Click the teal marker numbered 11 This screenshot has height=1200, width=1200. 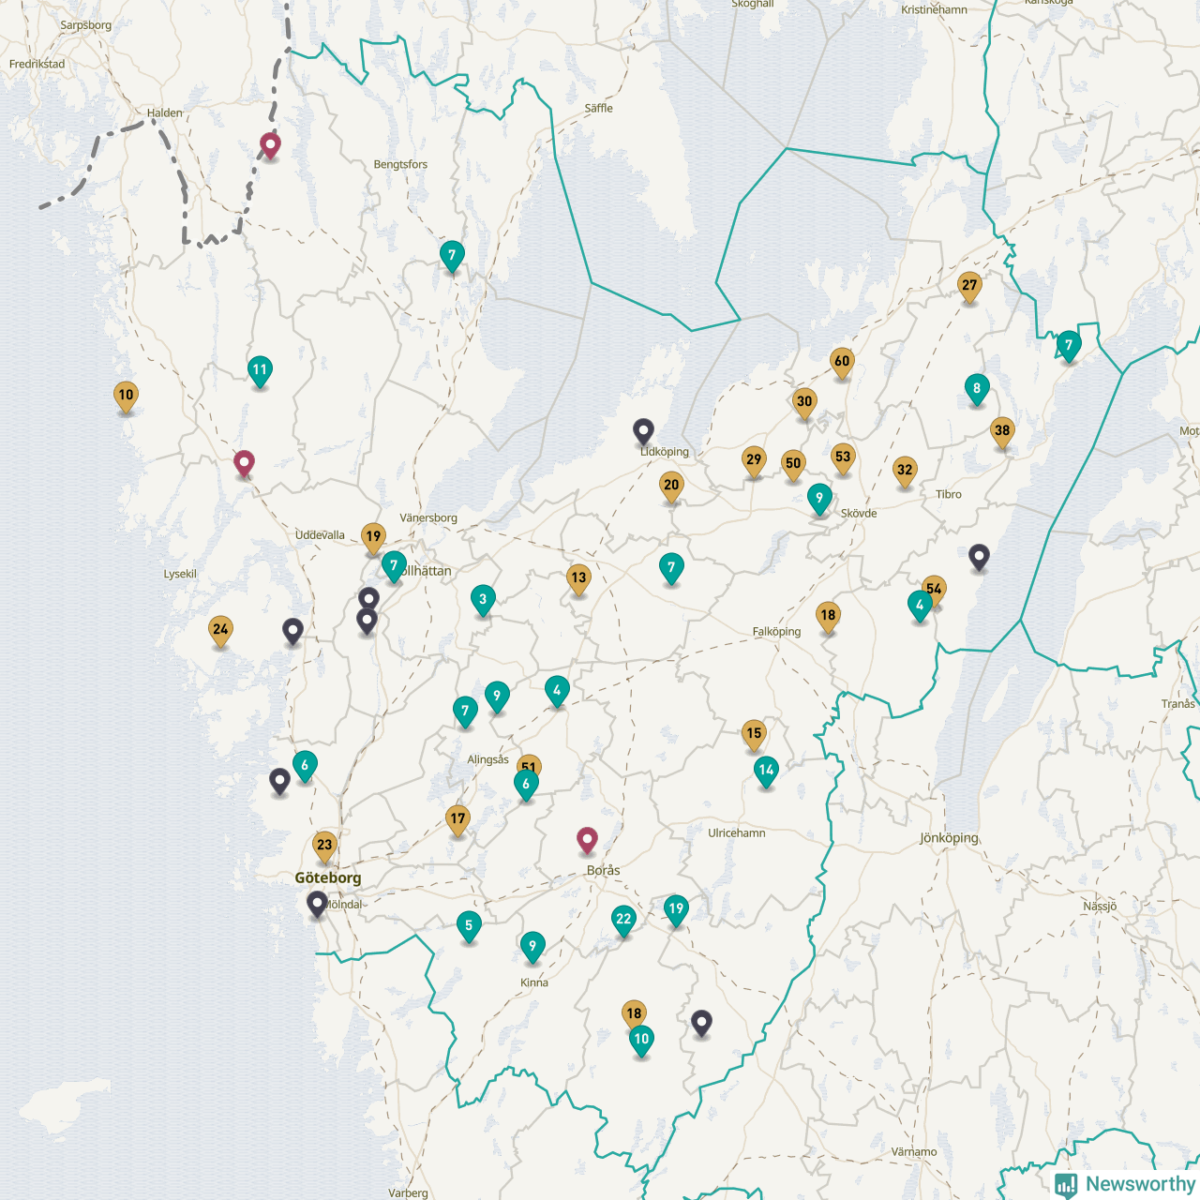point(260,370)
